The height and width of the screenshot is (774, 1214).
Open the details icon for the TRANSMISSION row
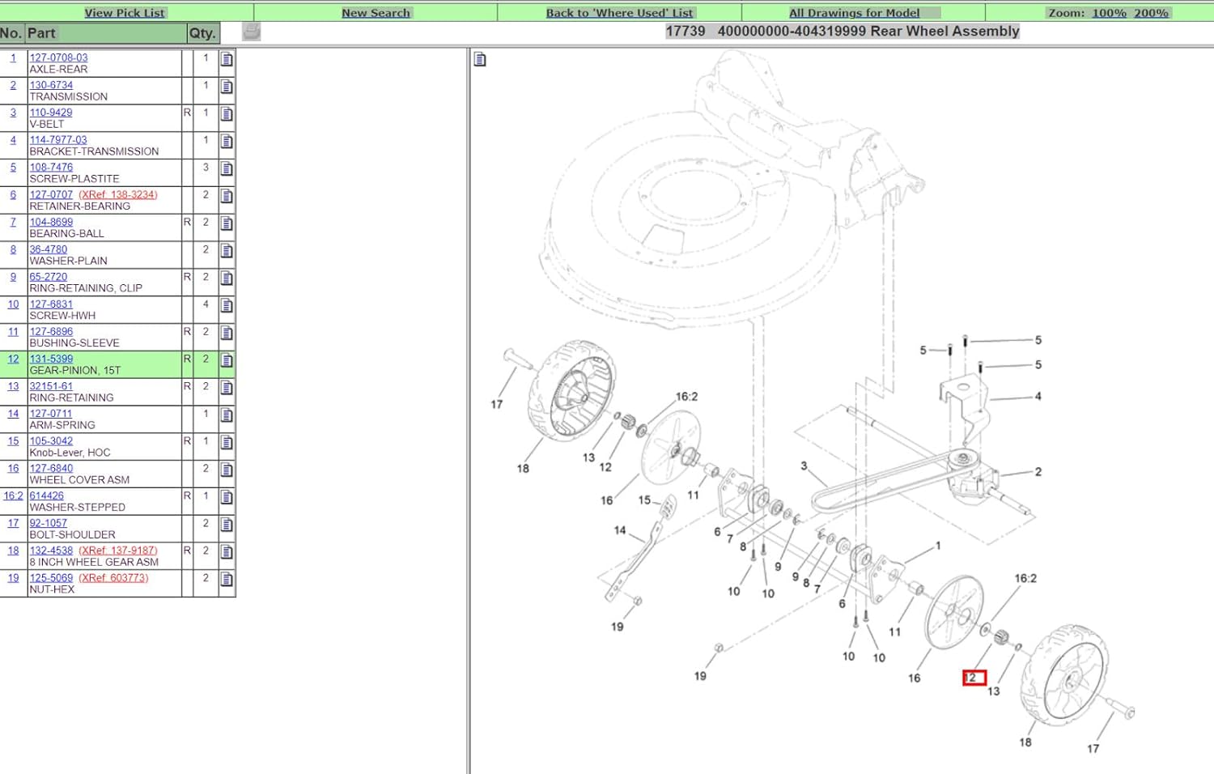click(227, 87)
